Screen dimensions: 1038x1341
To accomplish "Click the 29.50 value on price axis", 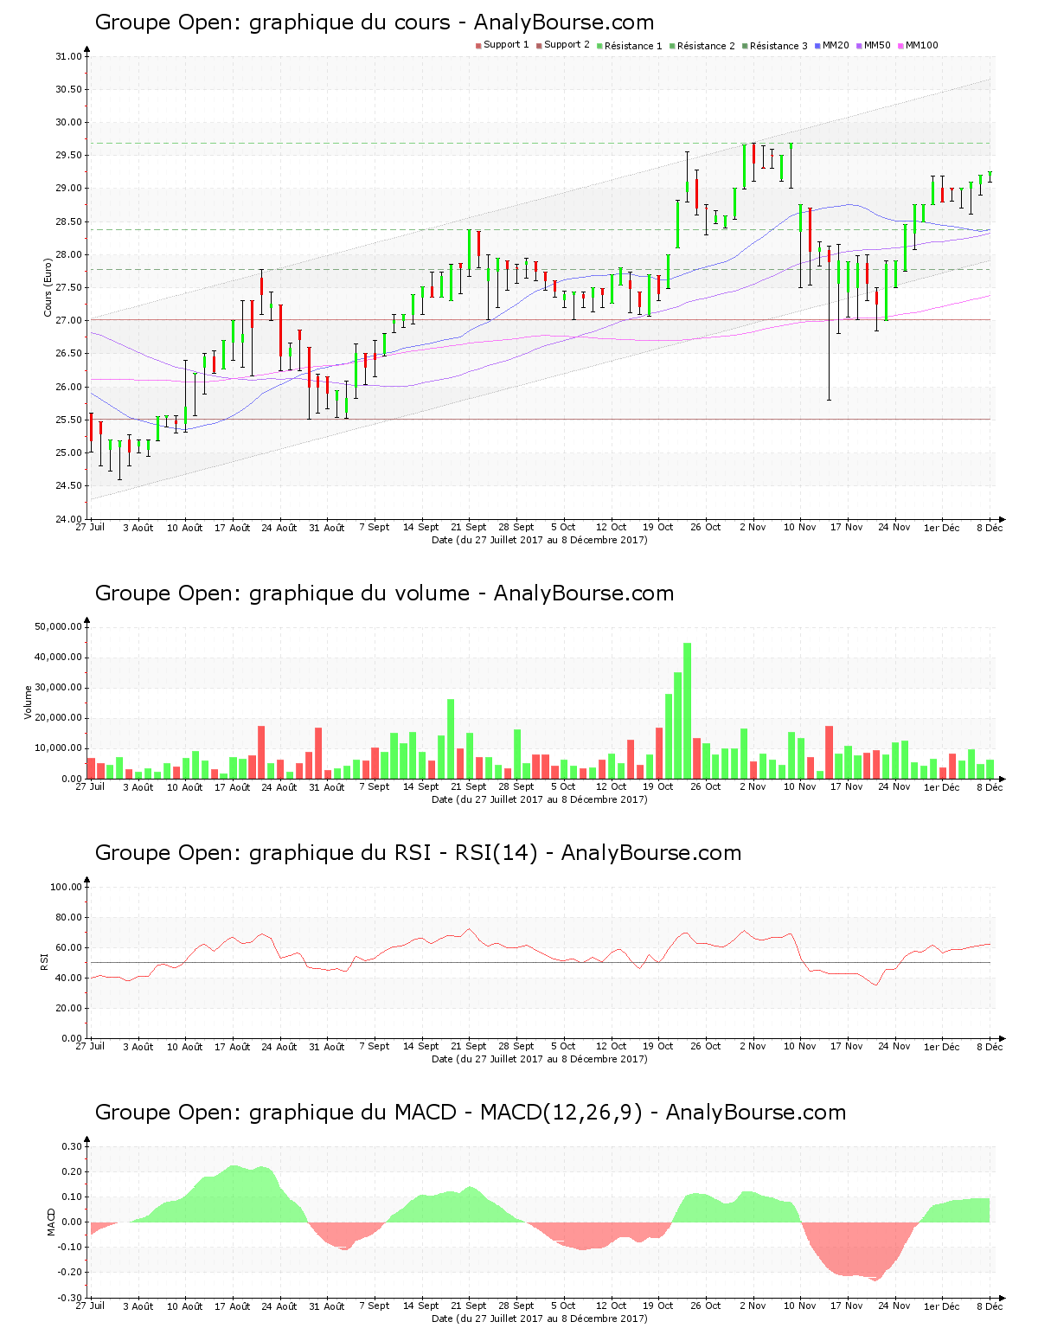I will point(68,156).
